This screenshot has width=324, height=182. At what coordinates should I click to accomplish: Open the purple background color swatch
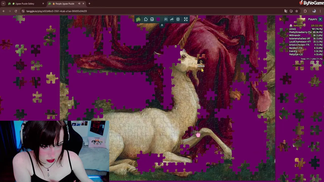[158, 19]
